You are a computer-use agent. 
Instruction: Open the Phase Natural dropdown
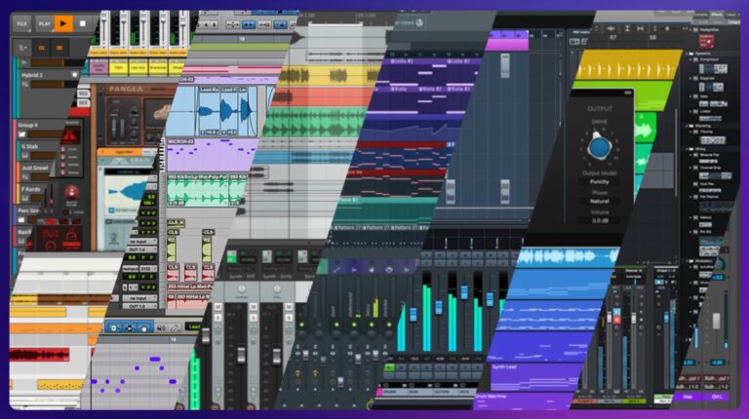599,202
